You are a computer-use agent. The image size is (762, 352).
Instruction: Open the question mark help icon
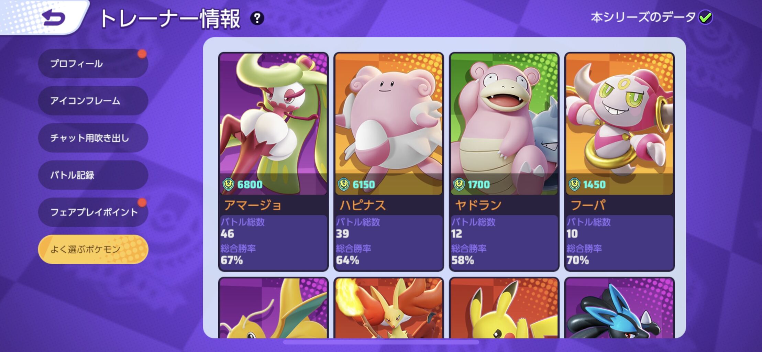coord(257,18)
